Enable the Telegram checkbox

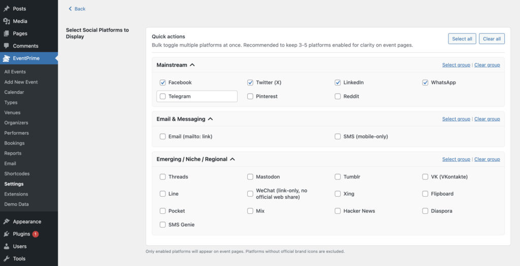[162, 96]
